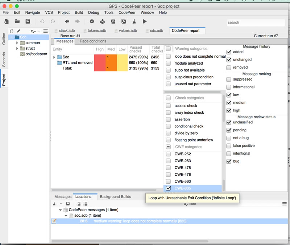
Task: Remove selected location with minus icon
Action: pos(61,204)
